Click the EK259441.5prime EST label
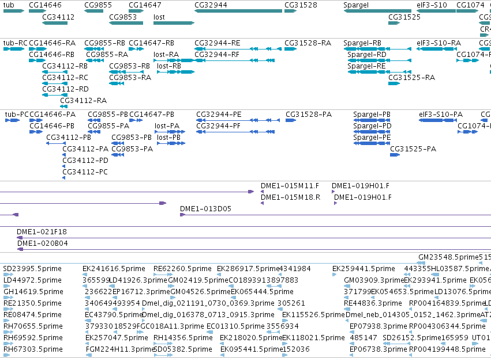The height and width of the screenshot is (358, 491). tap(364, 269)
